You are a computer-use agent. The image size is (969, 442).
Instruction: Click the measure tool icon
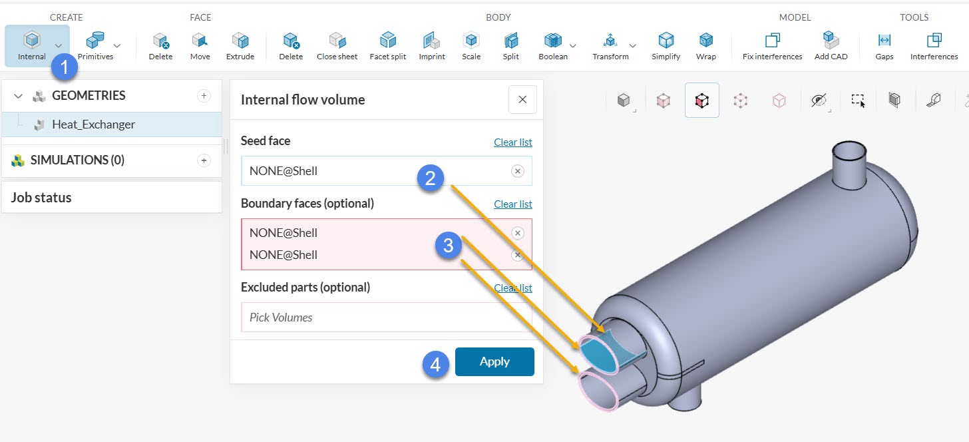933,101
